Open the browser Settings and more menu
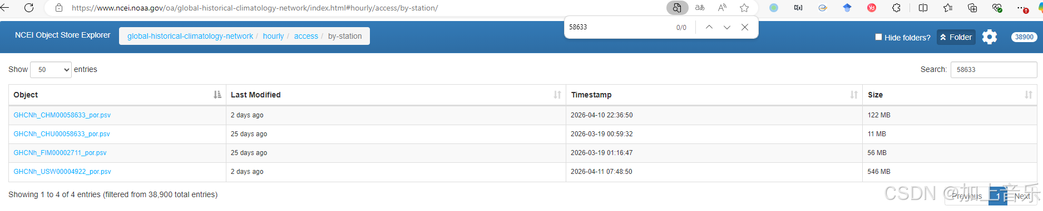 click(1022, 8)
